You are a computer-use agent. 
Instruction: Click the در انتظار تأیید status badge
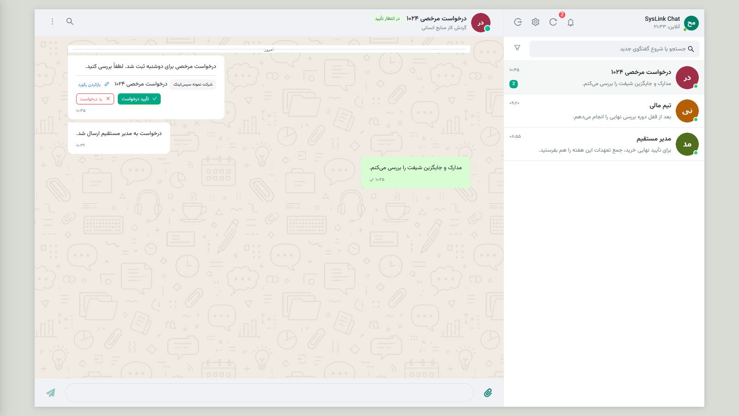coord(387,18)
